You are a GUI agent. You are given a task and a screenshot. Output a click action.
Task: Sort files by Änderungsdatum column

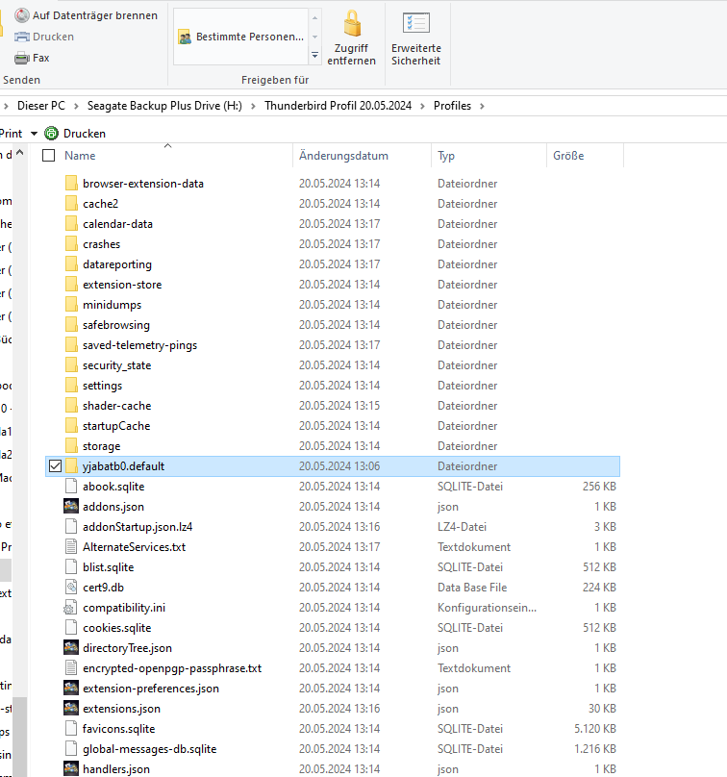[343, 156]
